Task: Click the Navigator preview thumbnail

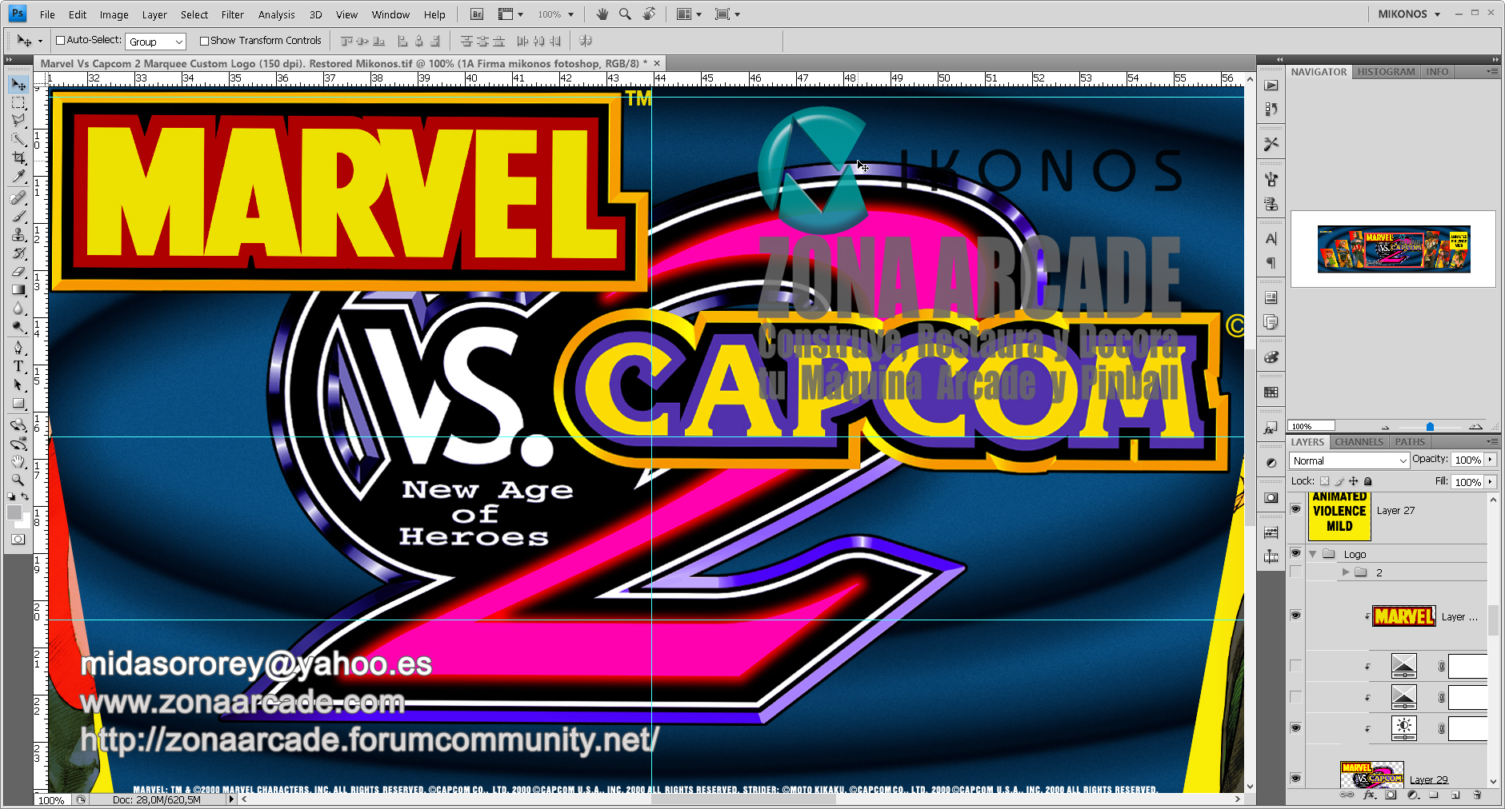Action: click(1394, 249)
